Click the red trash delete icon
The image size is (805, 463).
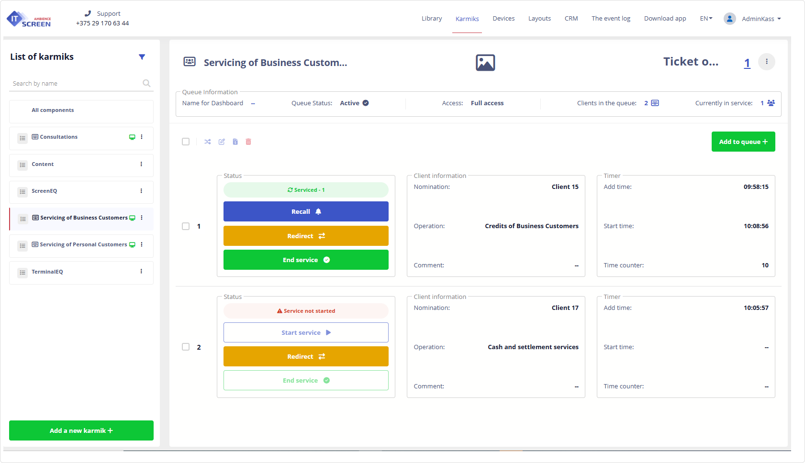pyautogui.click(x=248, y=142)
